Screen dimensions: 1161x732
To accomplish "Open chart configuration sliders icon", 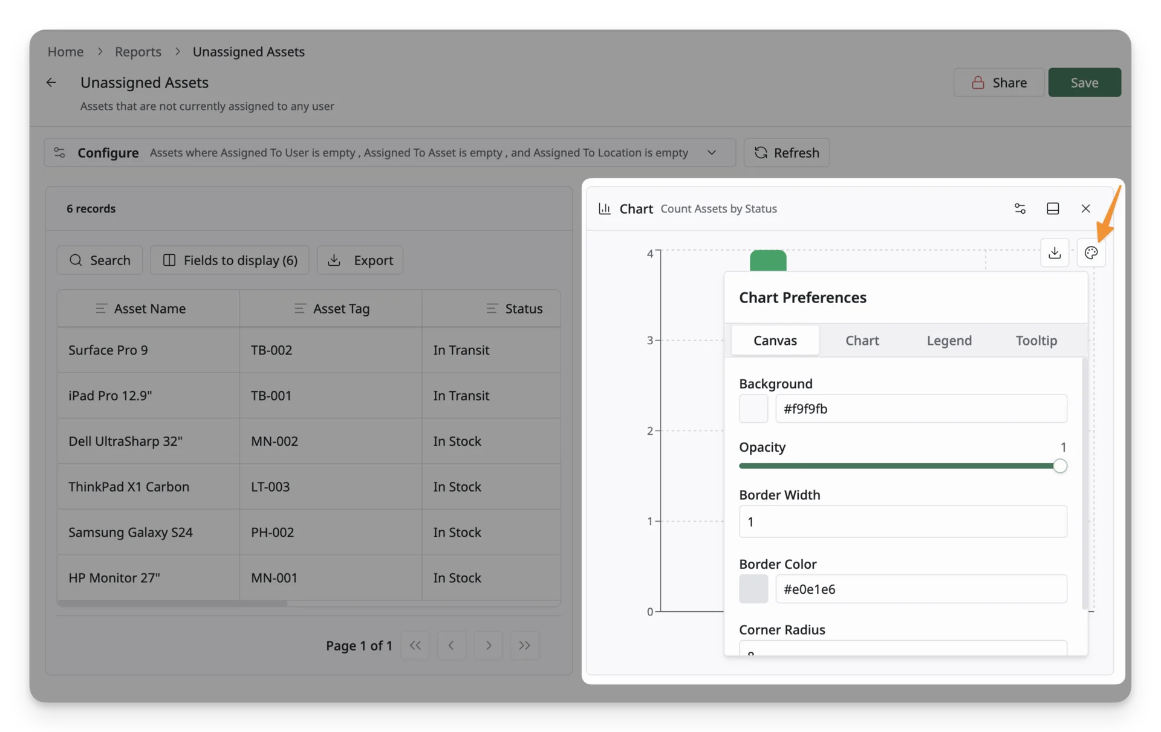I will click(x=1020, y=208).
